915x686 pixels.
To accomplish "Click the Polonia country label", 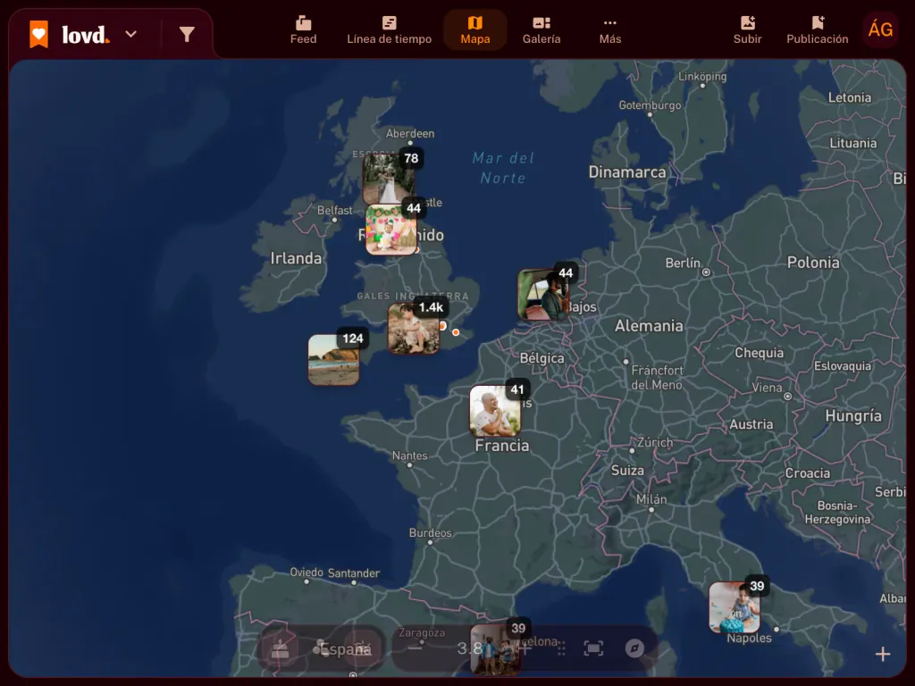I will coord(813,263).
